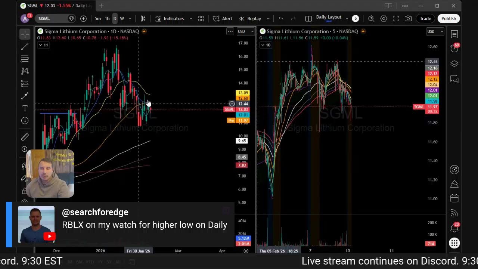The image size is (478, 269).
Task: Expand the favorite indicators dropdown arrow
Action: point(191,19)
